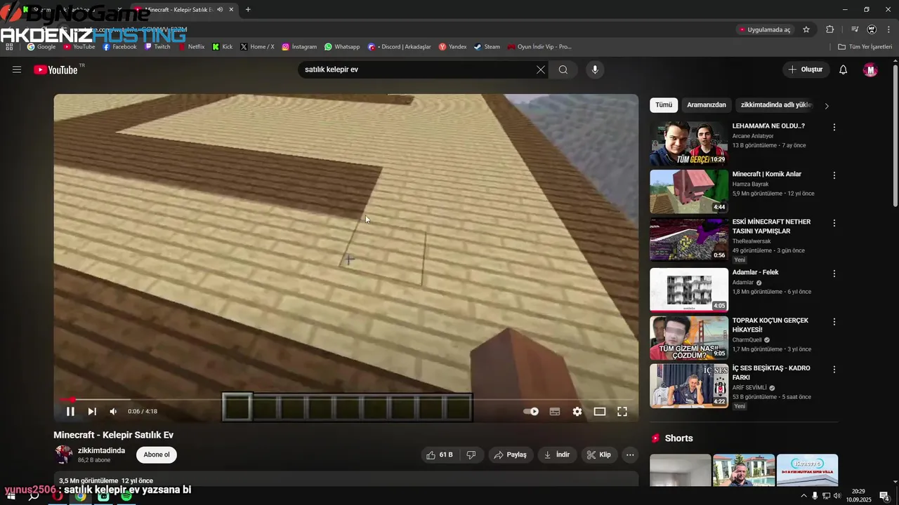Switch to the Minecraft - Kelepir Satılık browser tab

click(184, 10)
